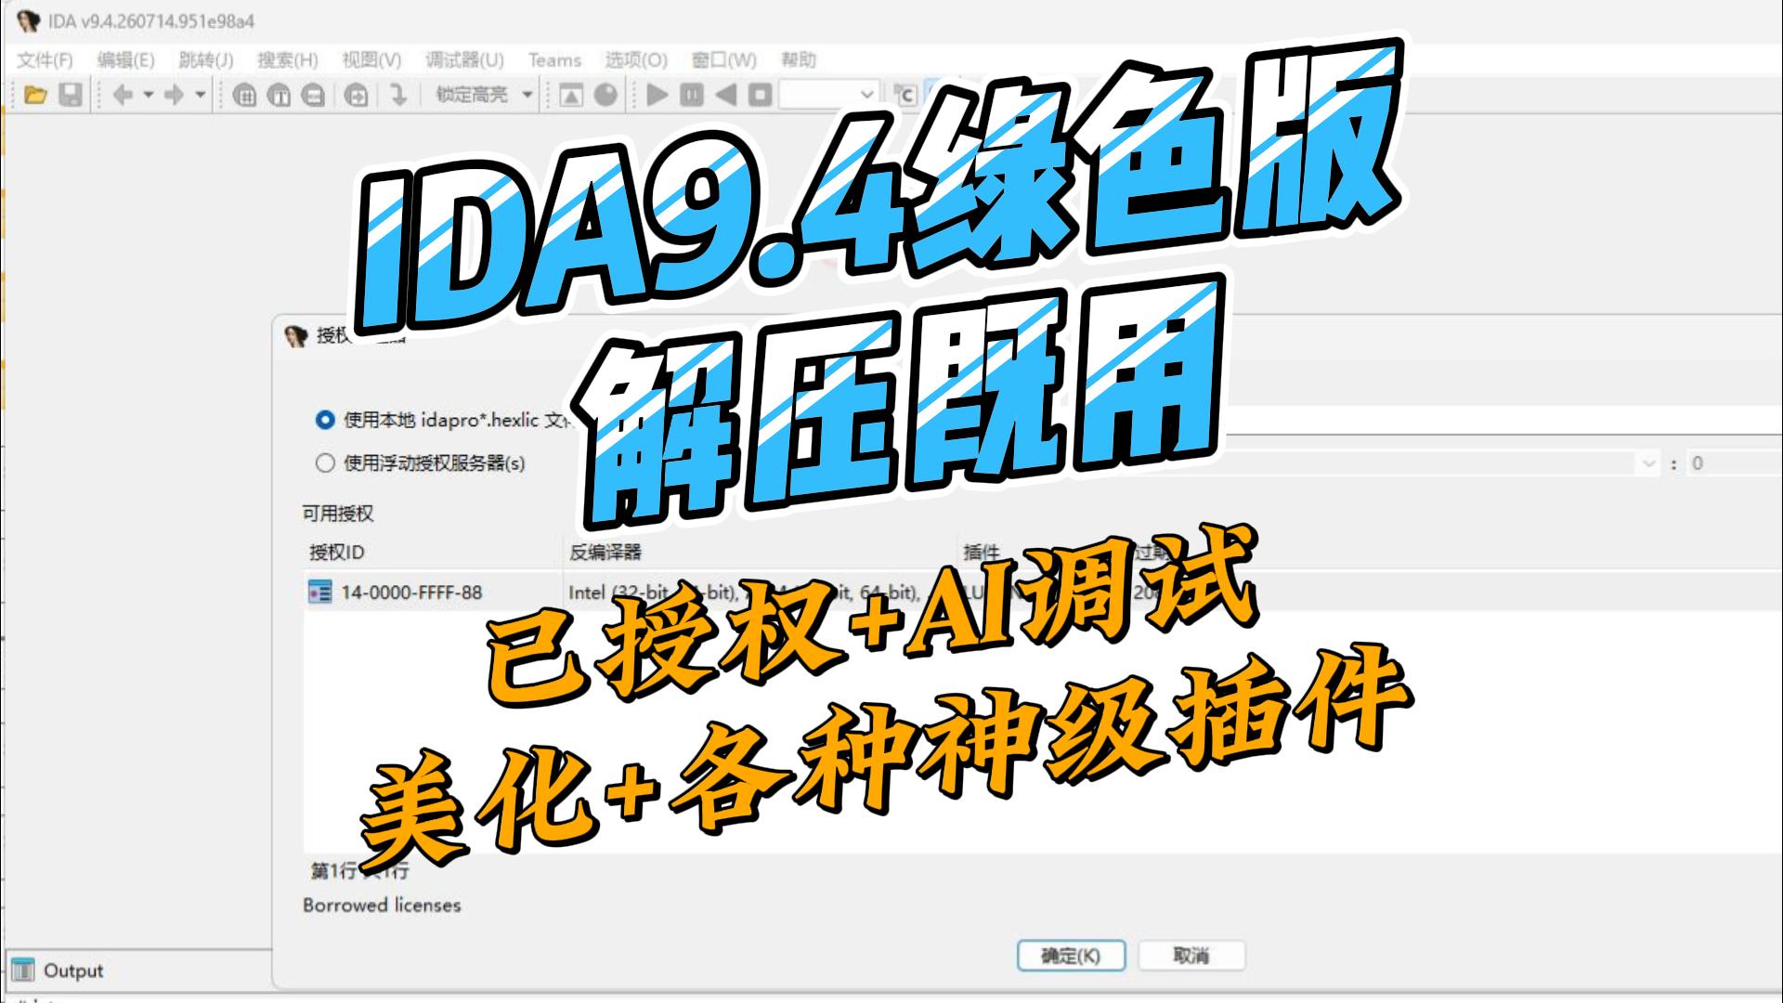This screenshot has width=1783, height=1003.
Task: Jump back with the left arrow
Action: 123,95
